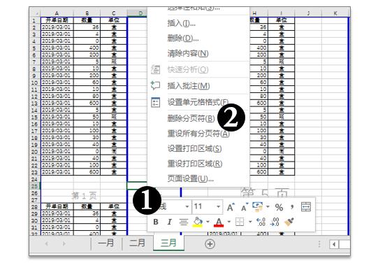
Task: Click the center align icon
Action: tap(184, 222)
